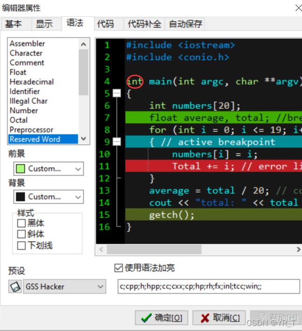302x331 pixels.
Task: Open the 代码补全 tab
Action: 144,24
